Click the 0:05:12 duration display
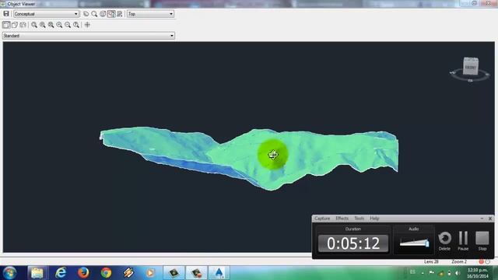The width and height of the screenshot is (498, 280). 353,243
